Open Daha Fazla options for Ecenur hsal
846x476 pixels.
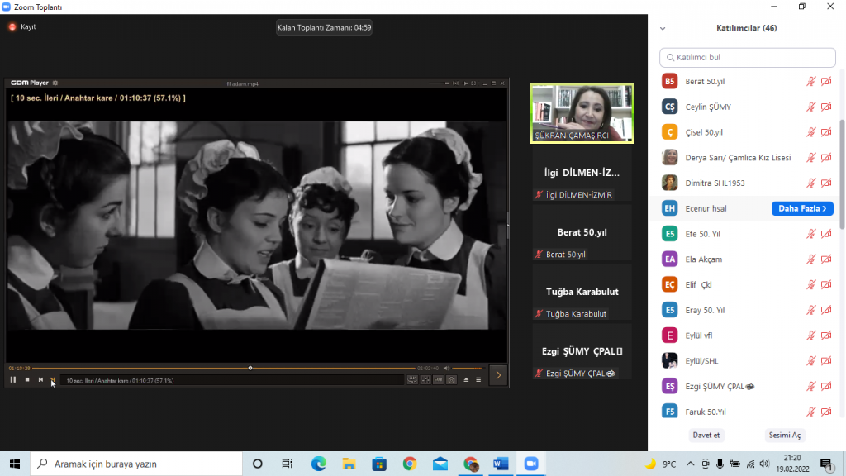(x=801, y=208)
